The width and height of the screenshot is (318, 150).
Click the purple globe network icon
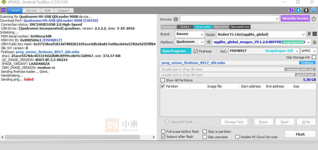click(x=291, y=10)
